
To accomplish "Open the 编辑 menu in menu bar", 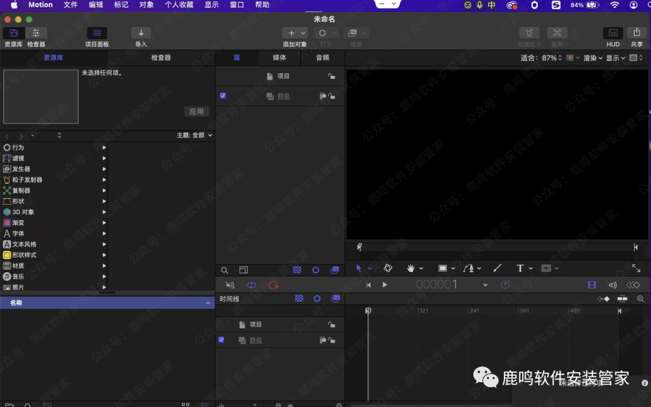I will tap(96, 5).
